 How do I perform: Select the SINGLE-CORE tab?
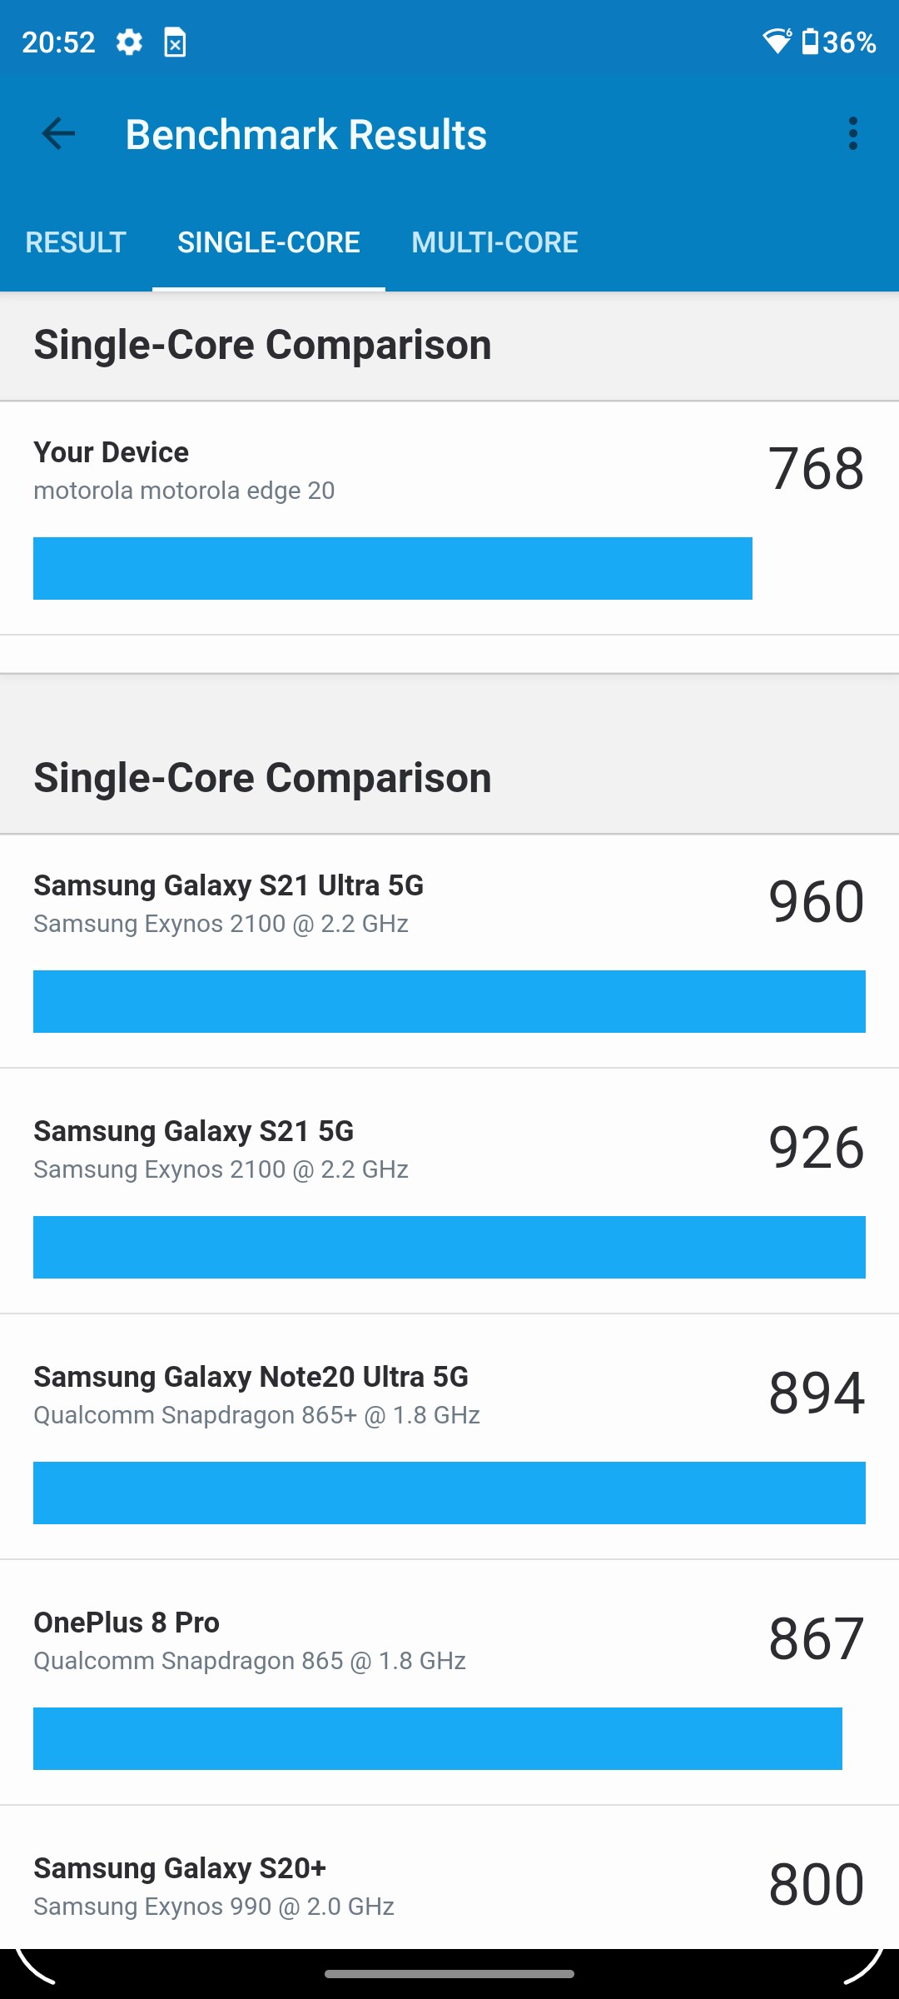pyautogui.click(x=268, y=242)
